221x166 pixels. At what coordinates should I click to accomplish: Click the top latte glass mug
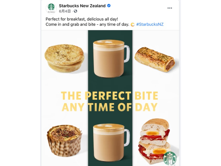pos(111,58)
